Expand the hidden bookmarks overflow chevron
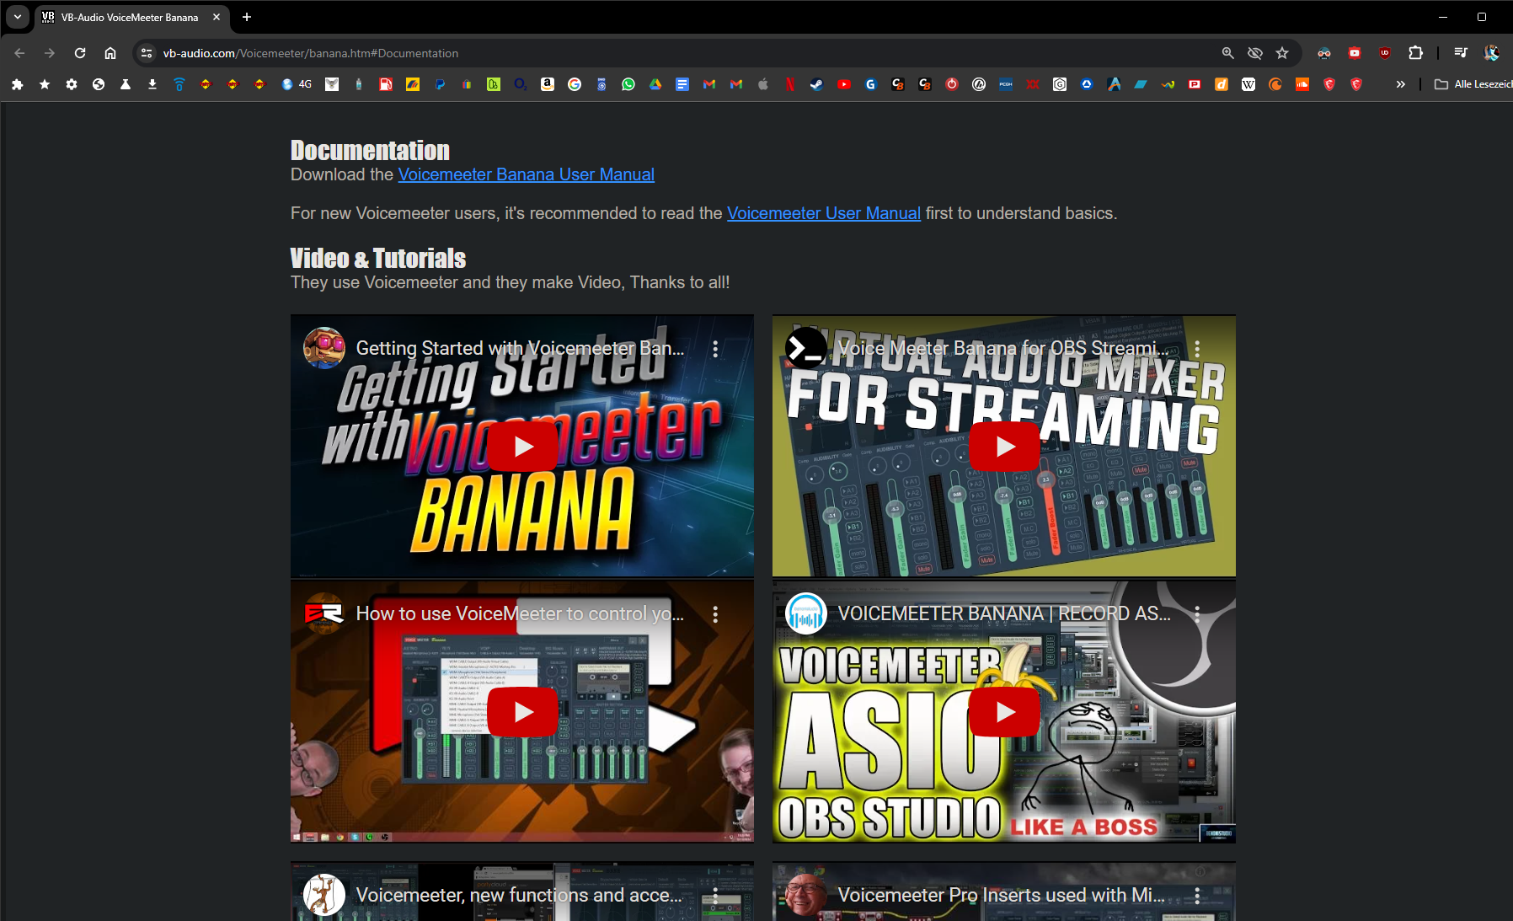 click(1400, 84)
